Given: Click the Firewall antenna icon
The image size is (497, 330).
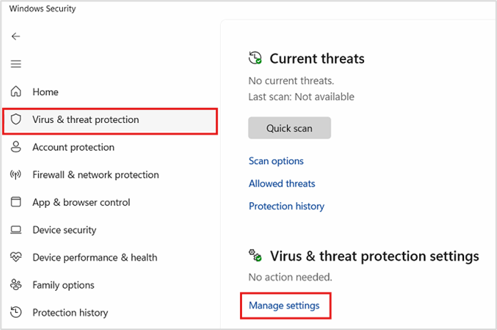Looking at the screenshot, I should click(x=16, y=174).
